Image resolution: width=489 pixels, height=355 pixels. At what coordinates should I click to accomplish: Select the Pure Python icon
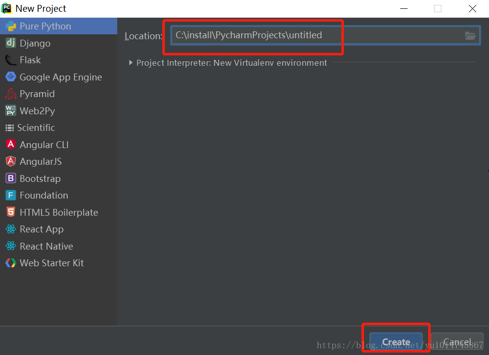click(11, 26)
